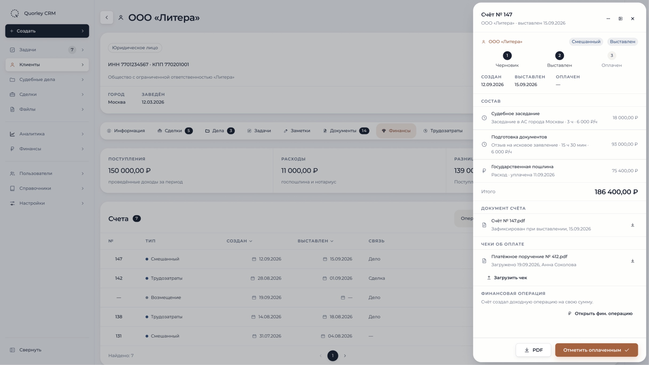Expand the Создать button chevron

point(83,31)
